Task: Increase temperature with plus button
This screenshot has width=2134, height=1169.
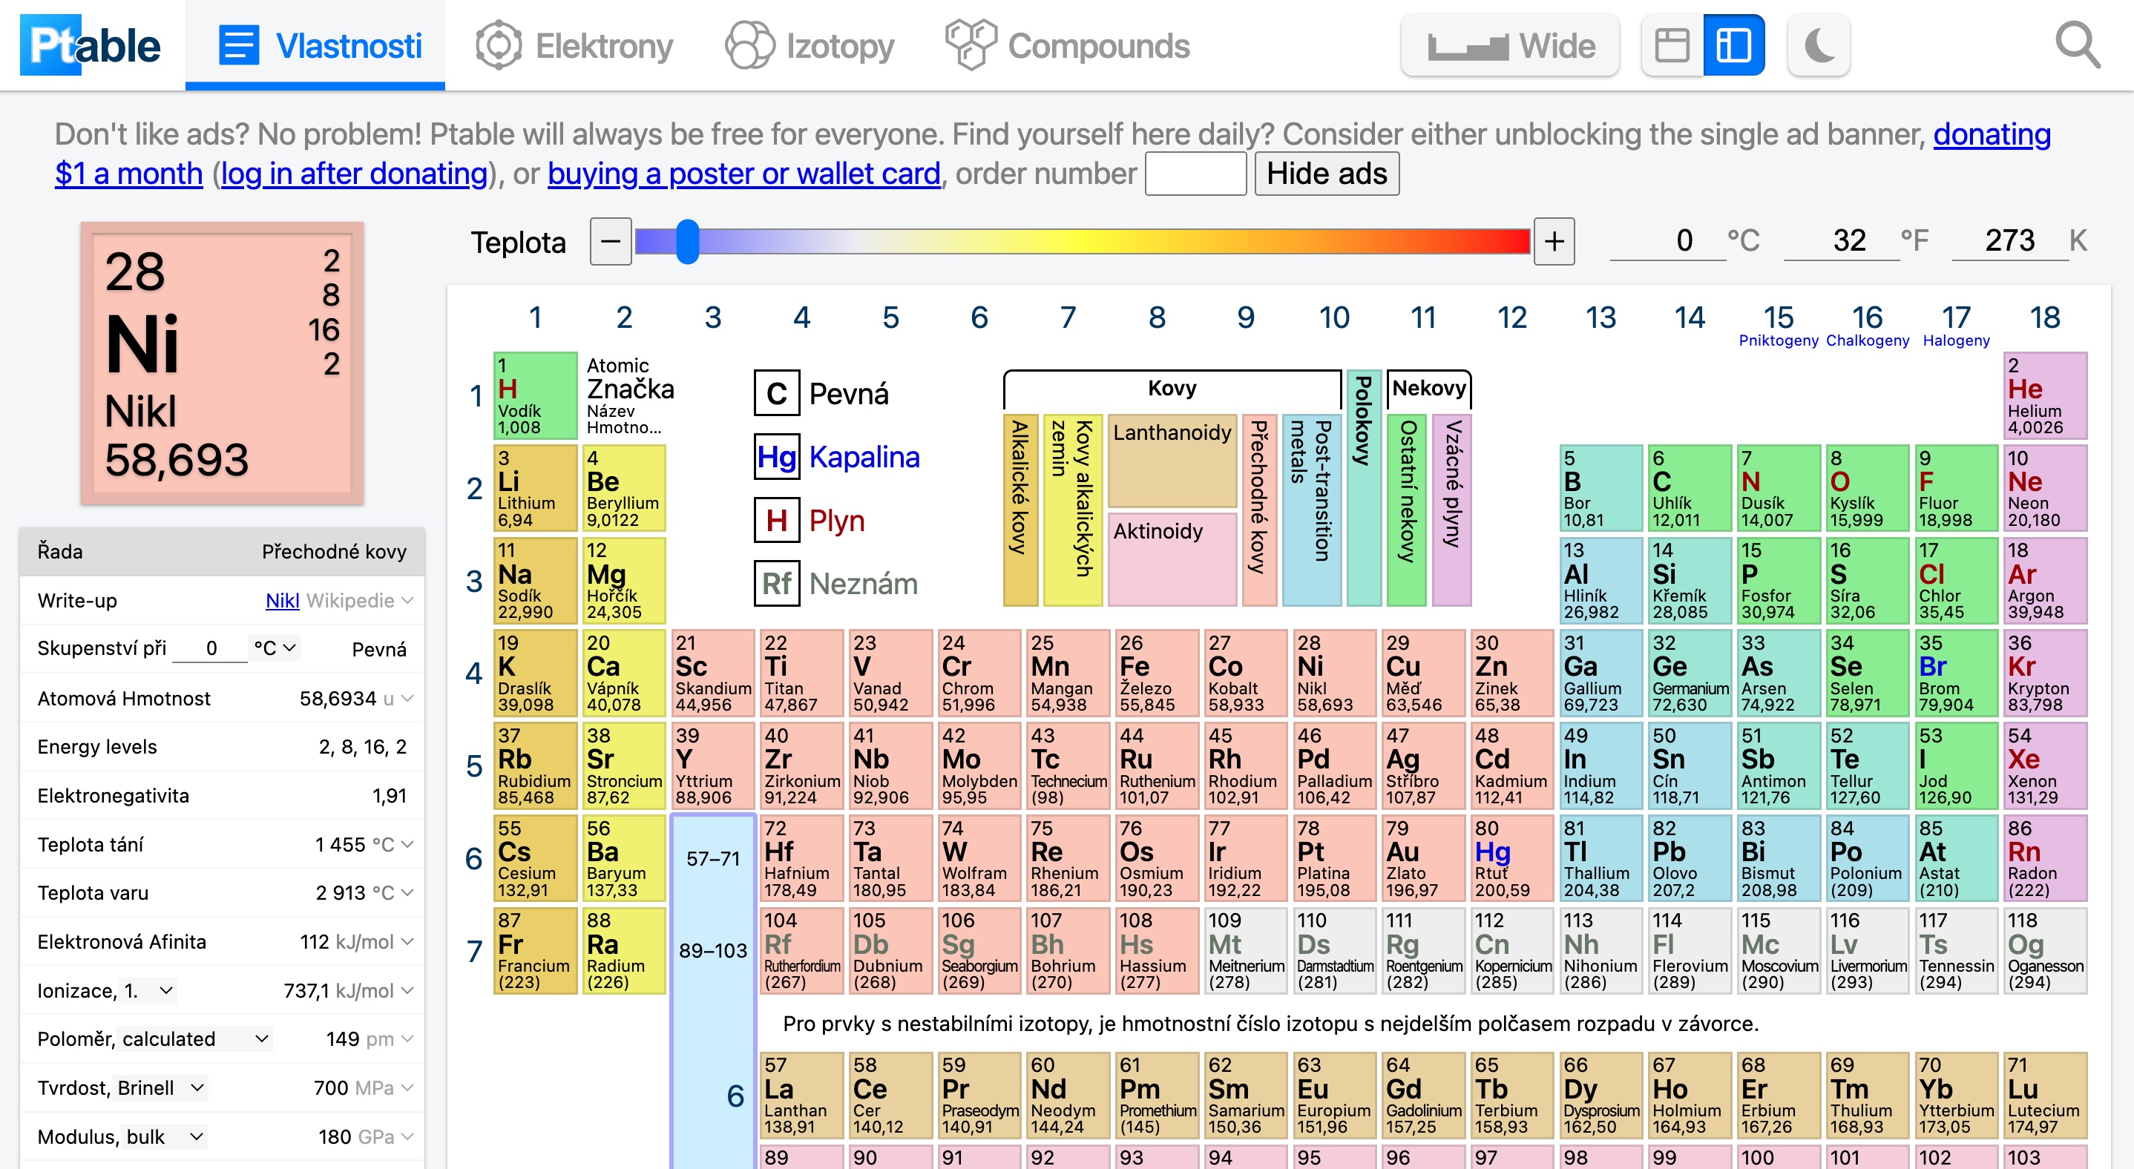Action: [x=1553, y=242]
